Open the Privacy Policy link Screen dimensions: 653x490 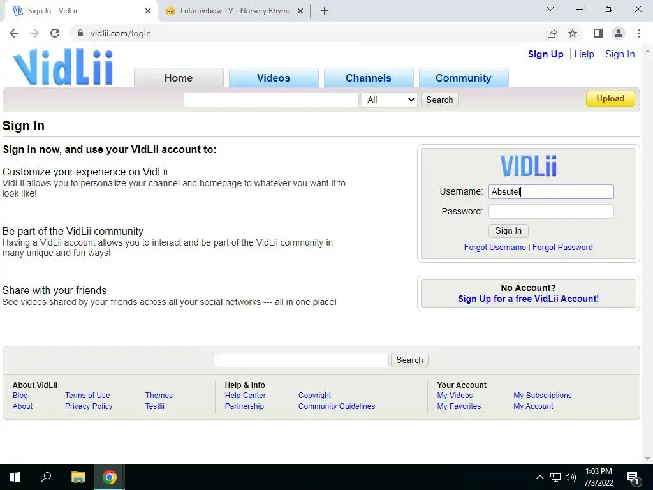89,406
